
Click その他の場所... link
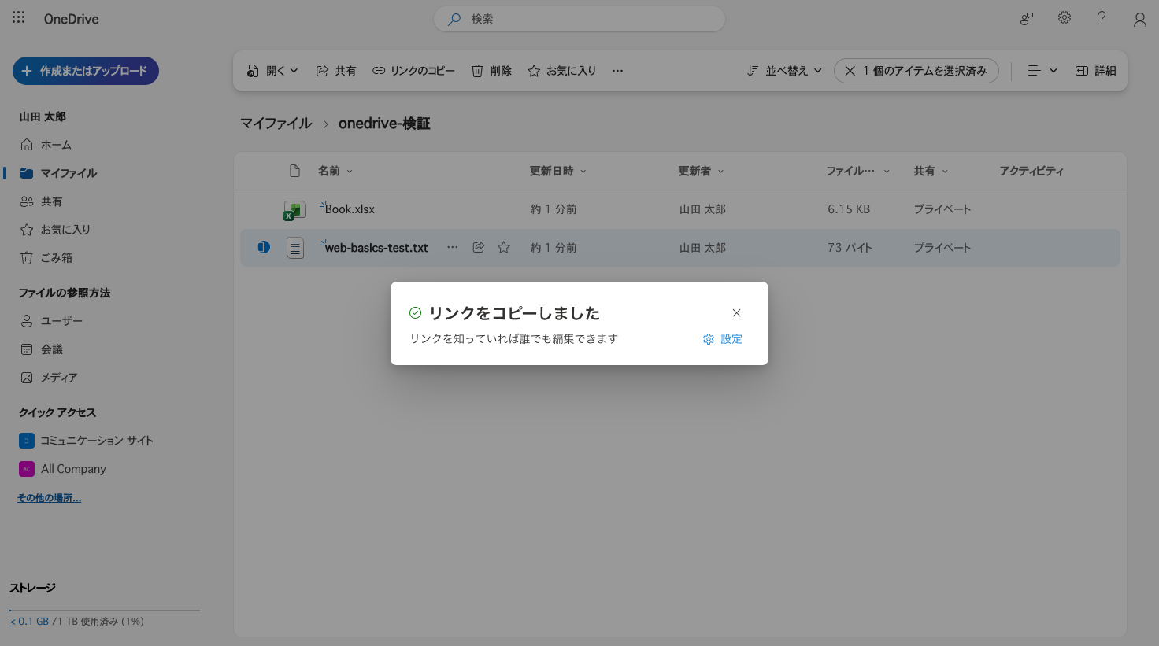pyautogui.click(x=50, y=498)
